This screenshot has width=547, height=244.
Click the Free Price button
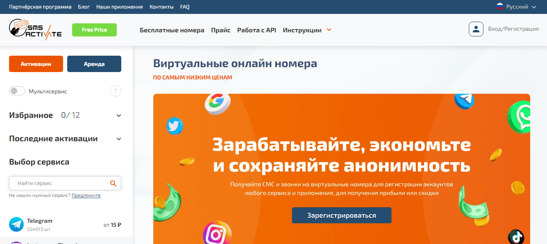94,30
